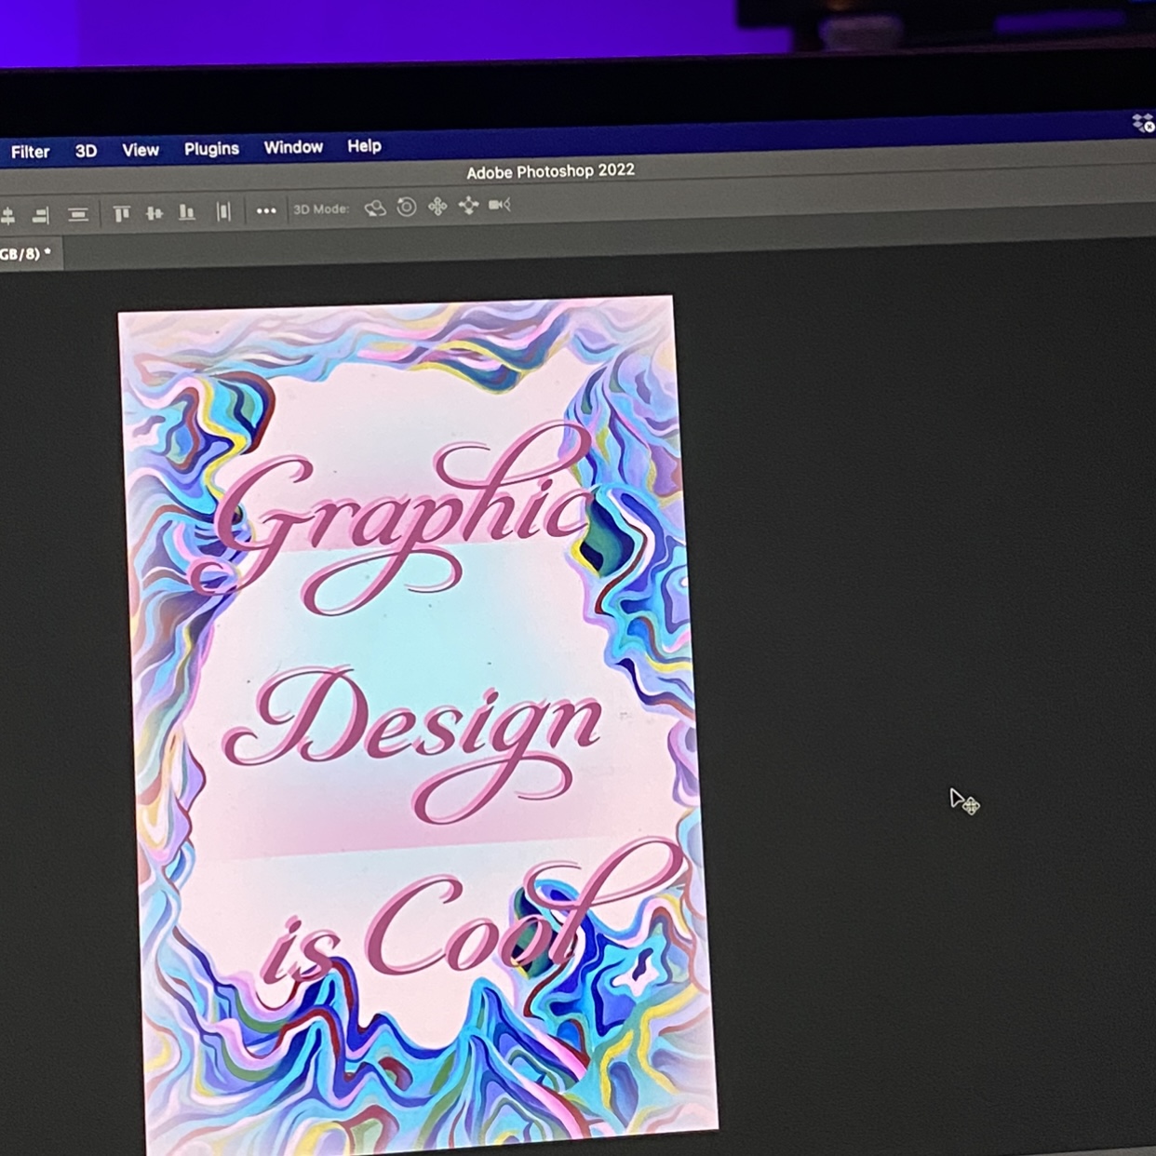
Task: Click the Dropbox icon in menu bar
Action: click(x=1142, y=123)
